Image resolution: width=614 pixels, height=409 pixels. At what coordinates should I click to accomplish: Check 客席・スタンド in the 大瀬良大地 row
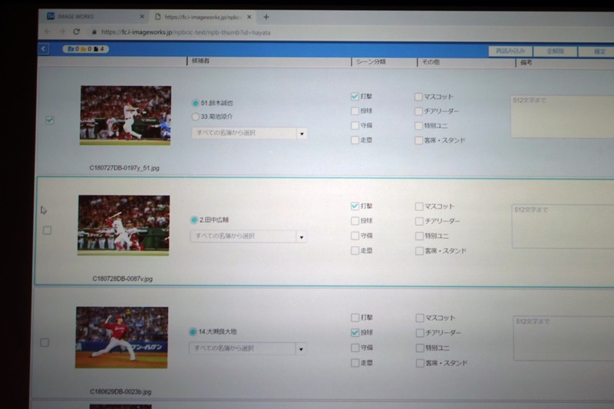pos(420,363)
